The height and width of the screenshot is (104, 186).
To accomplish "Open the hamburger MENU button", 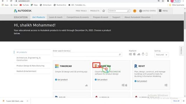I will [x=163, y=11].
